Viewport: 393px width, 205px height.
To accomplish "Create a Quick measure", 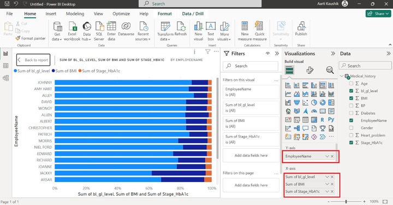I will (x=259, y=31).
